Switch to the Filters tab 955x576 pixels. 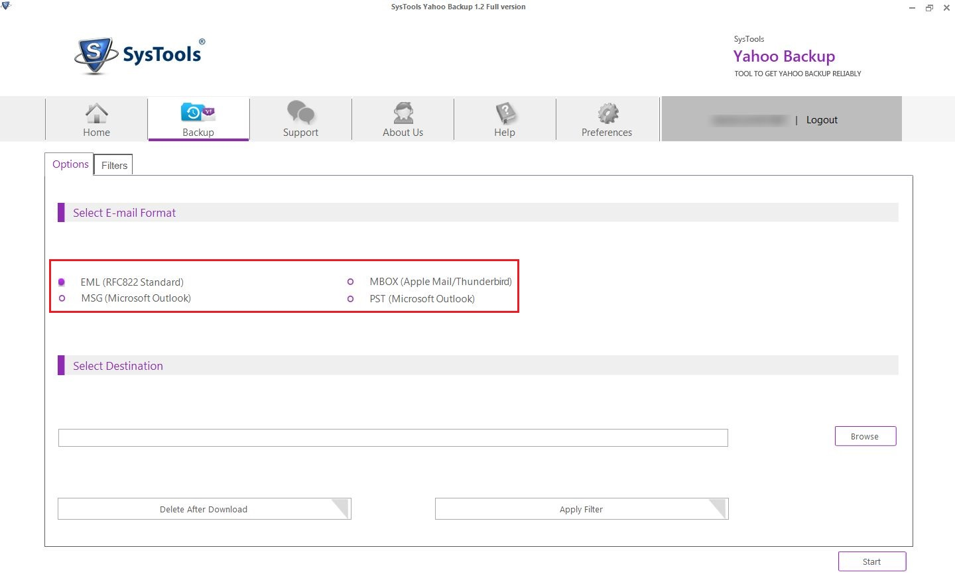[x=114, y=166]
